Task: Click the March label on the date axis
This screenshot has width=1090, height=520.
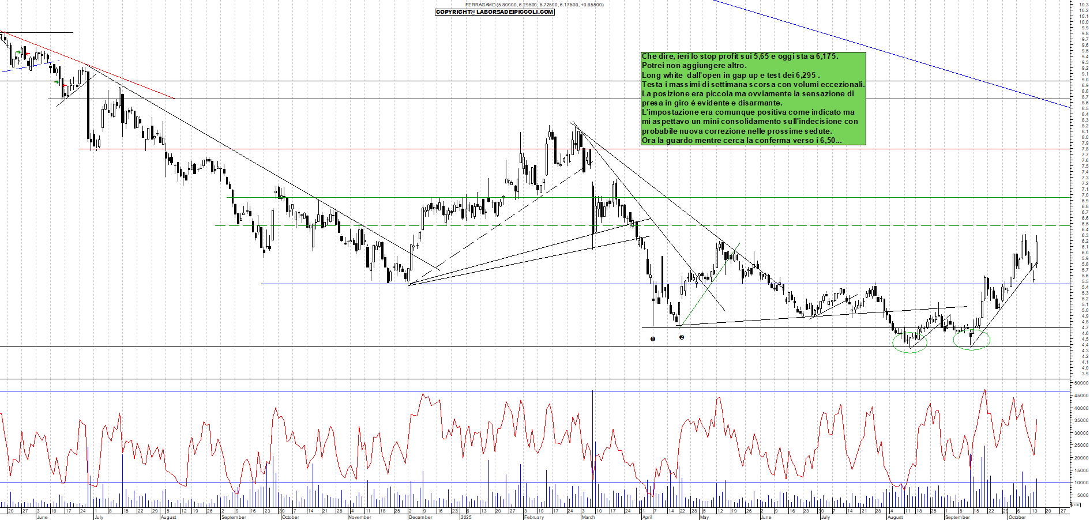Action: pos(588,517)
